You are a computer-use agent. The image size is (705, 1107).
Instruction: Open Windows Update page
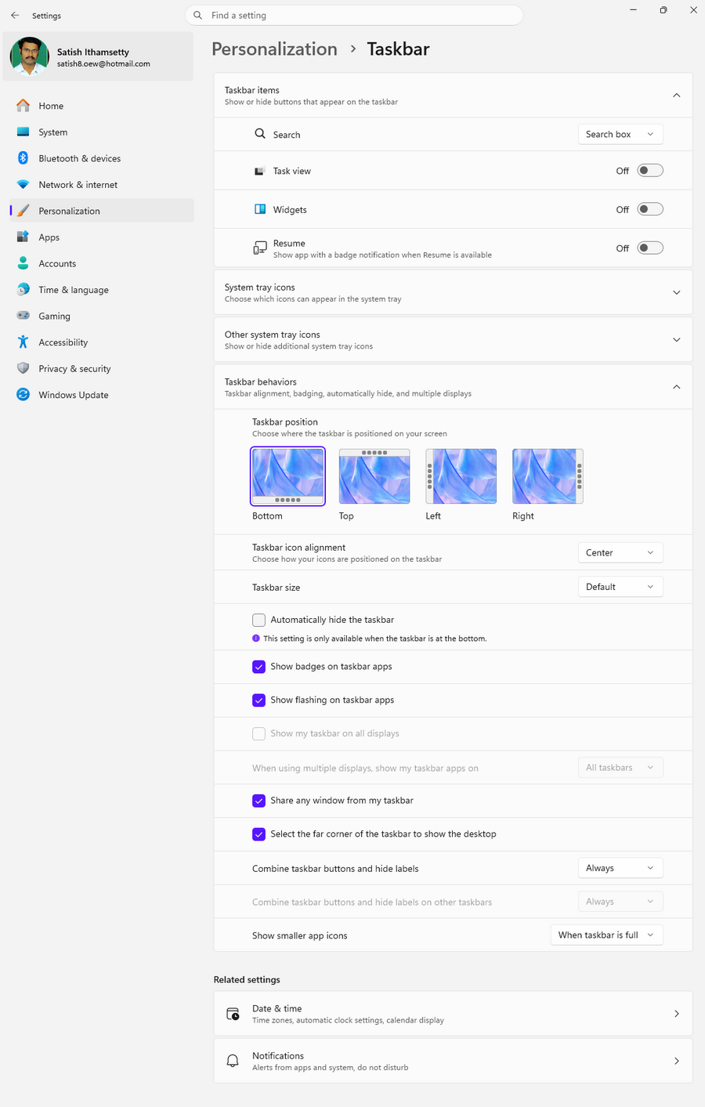pos(101,395)
